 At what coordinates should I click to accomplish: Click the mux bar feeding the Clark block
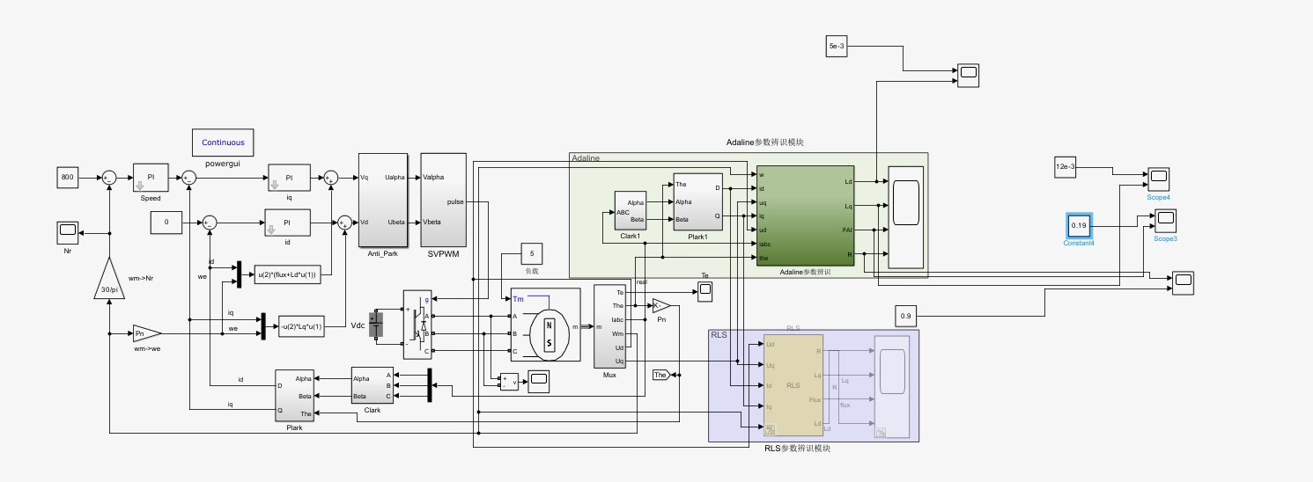[429, 385]
